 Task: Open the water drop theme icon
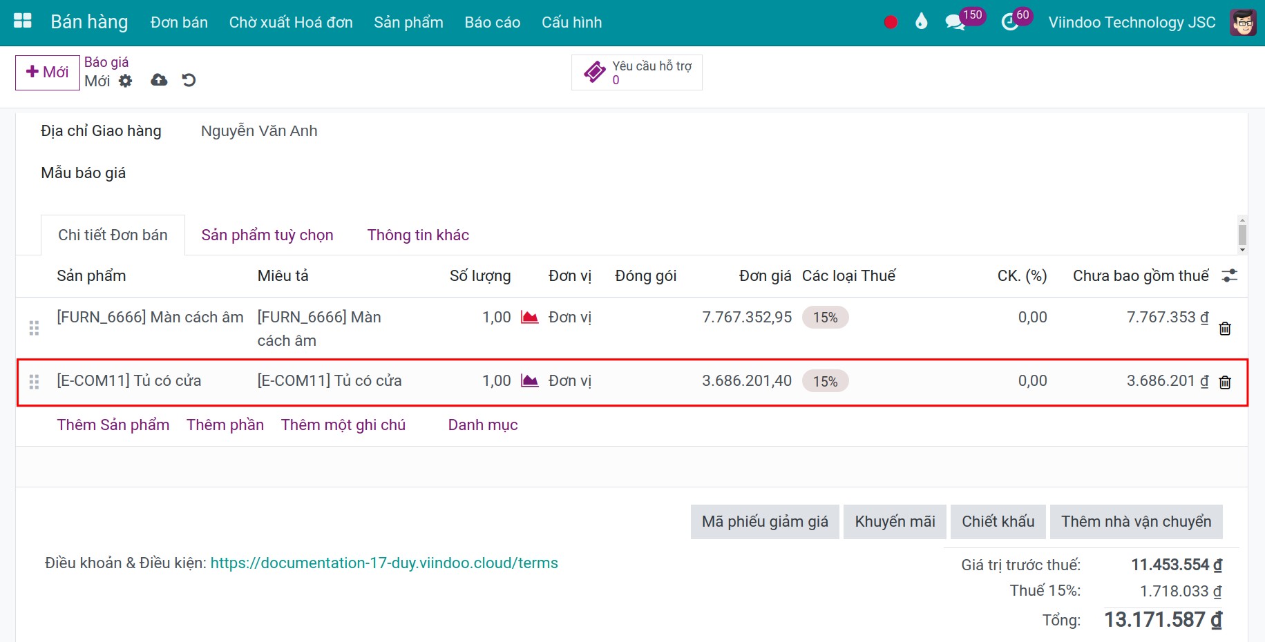click(x=921, y=22)
